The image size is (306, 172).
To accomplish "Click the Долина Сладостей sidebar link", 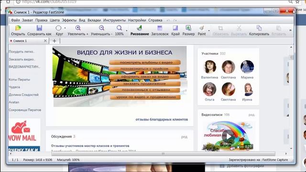I will (23, 95).
